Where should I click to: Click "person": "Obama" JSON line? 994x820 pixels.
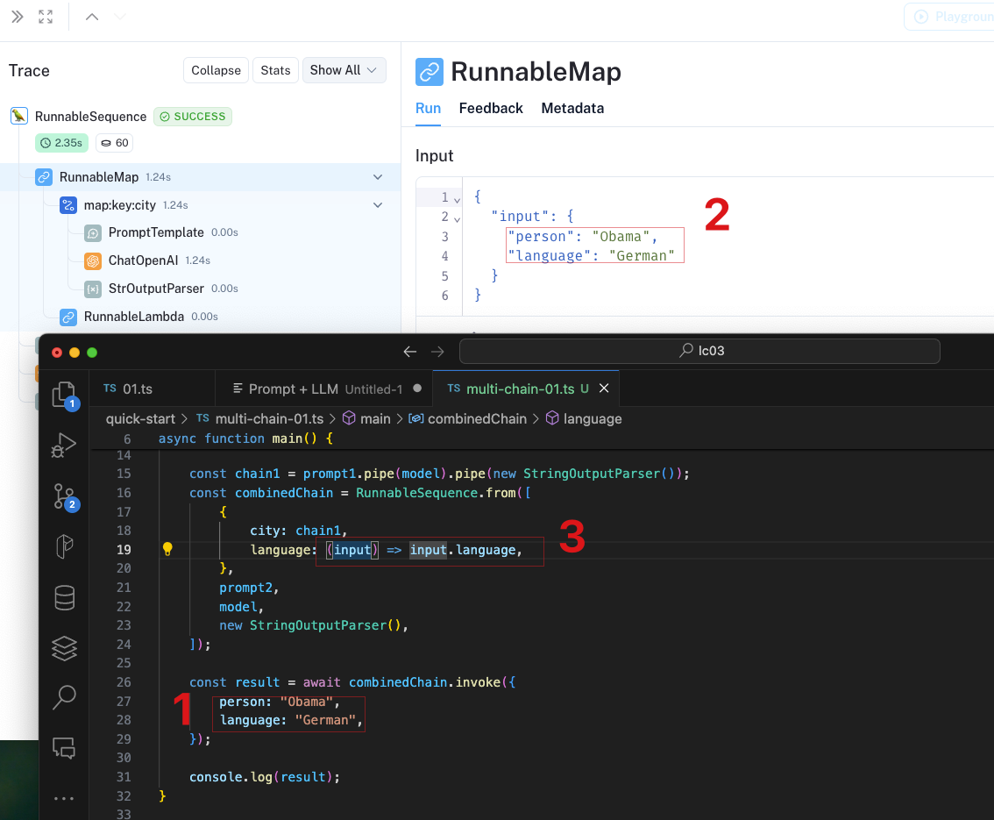click(x=583, y=237)
